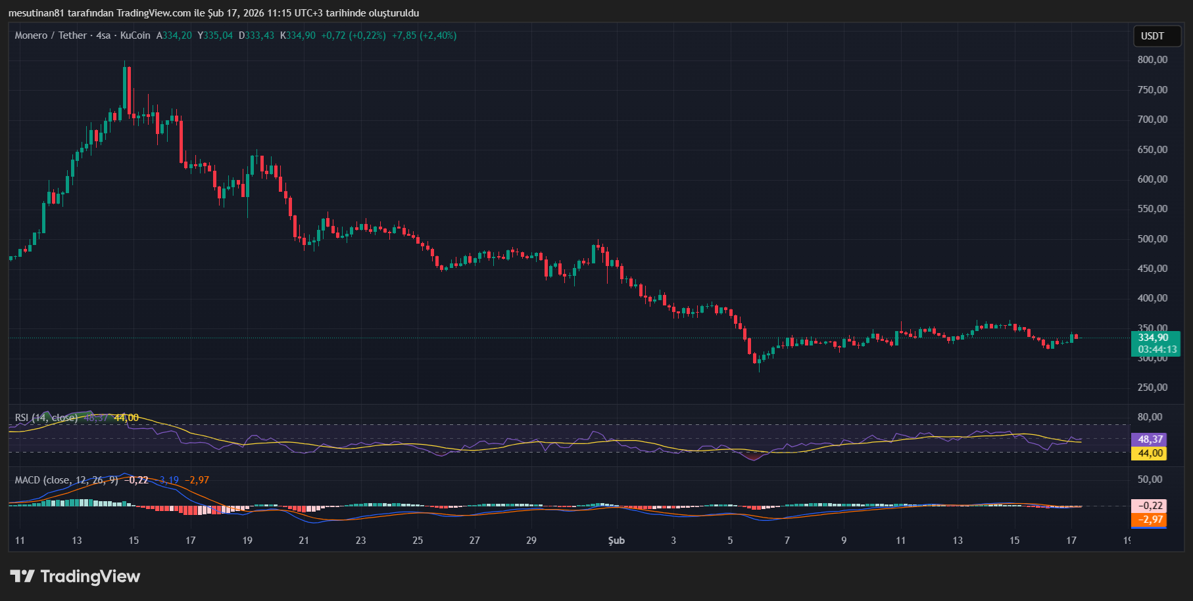Click the K334,90 close price value
This screenshot has height=601, width=1193.
coord(297,35)
